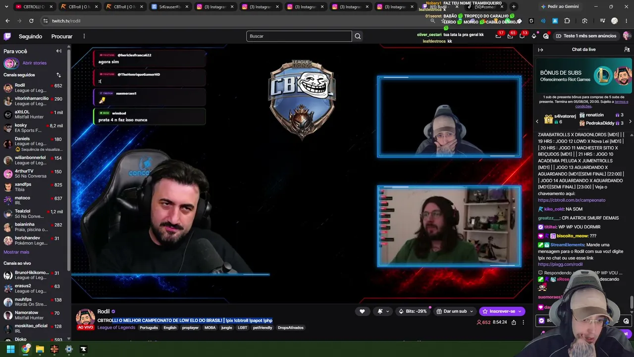634x357 pixels.
Task: Show next gift leaderboard entries
Action: (630, 121)
